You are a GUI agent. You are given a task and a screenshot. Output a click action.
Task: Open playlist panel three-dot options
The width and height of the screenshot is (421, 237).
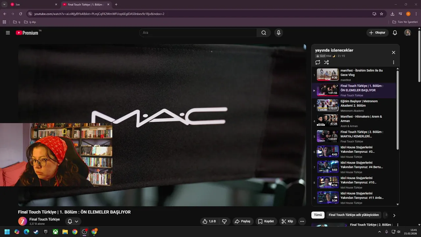(393, 62)
